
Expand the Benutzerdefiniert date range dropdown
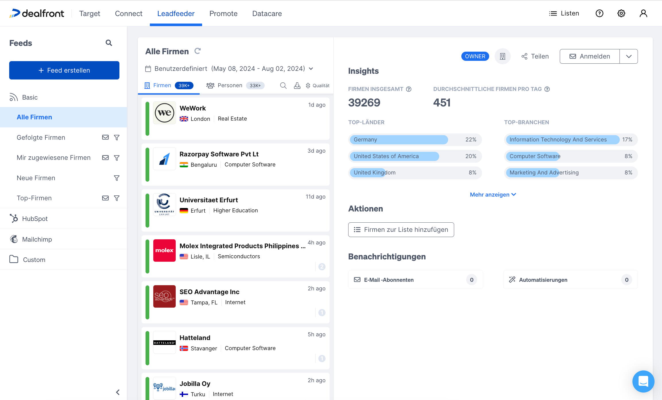tap(311, 69)
